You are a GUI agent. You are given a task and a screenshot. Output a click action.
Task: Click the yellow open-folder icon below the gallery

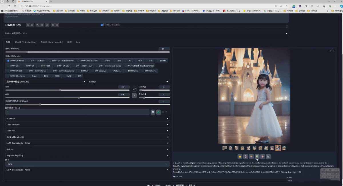[240, 156]
